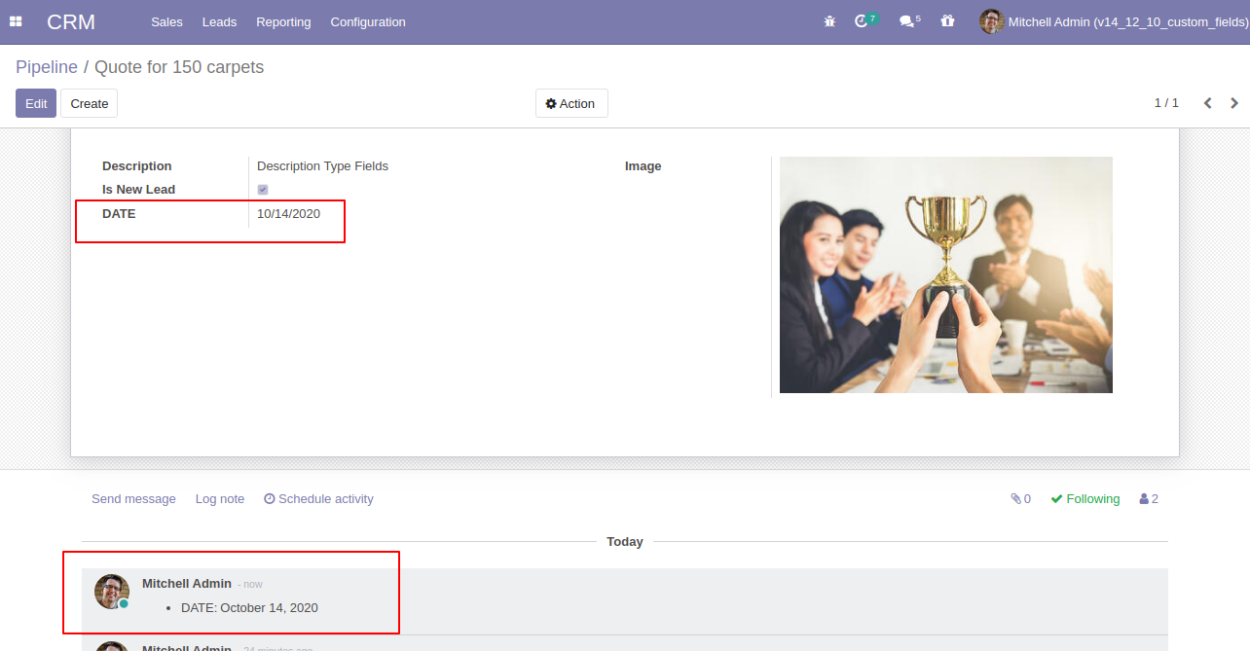The width and height of the screenshot is (1250, 651).
Task: Click the DATE field label
Action: tap(119, 213)
